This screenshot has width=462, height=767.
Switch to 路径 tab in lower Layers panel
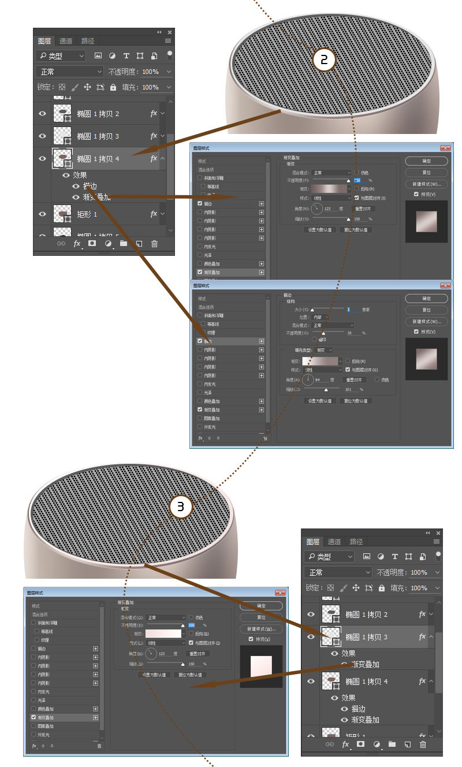(x=356, y=542)
